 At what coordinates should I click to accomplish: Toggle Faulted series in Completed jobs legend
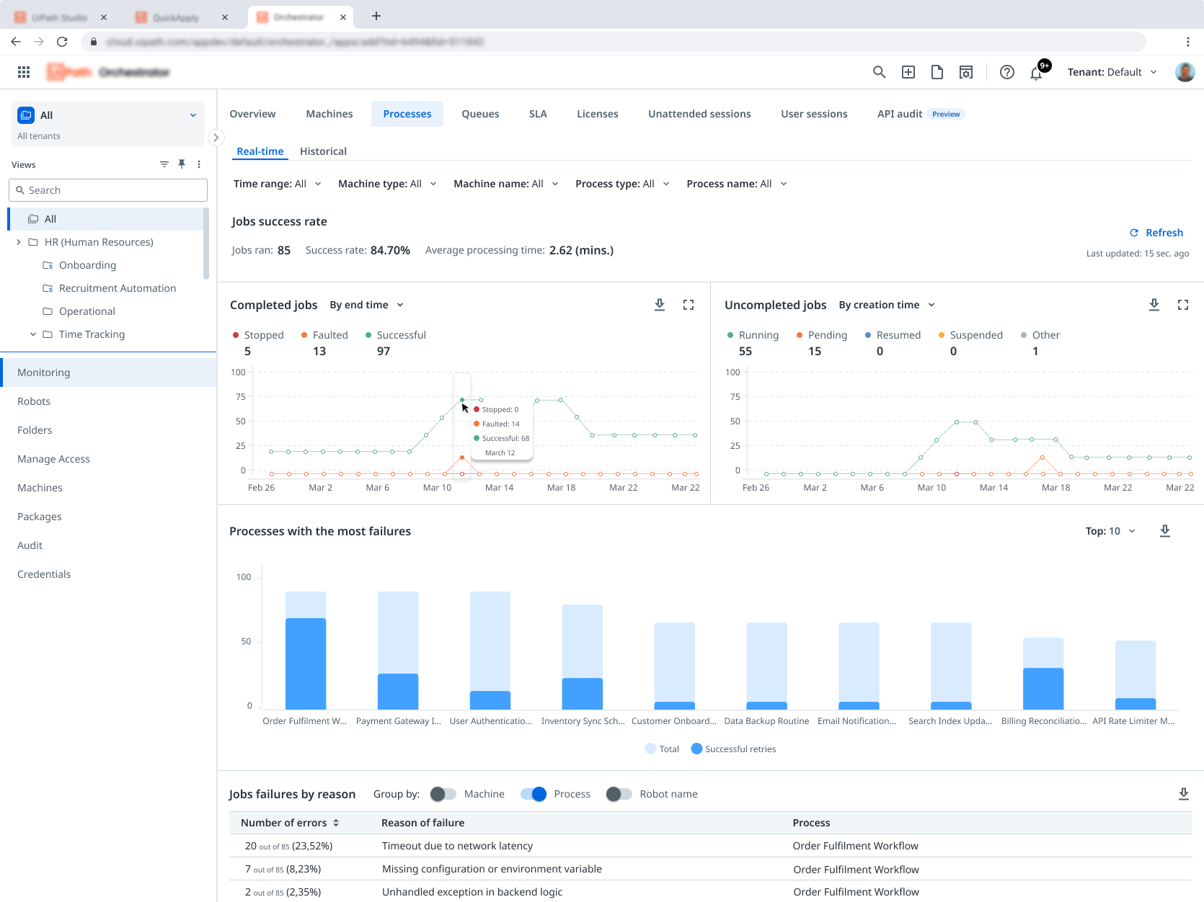coord(324,335)
